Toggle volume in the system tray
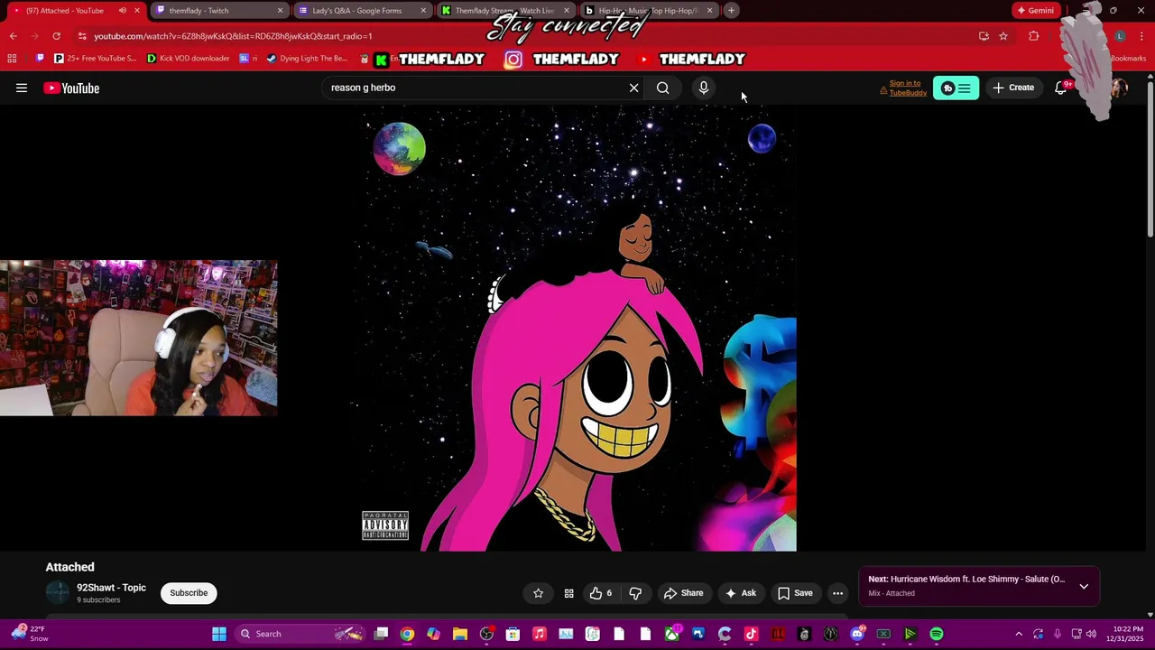 coord(1091,634)
